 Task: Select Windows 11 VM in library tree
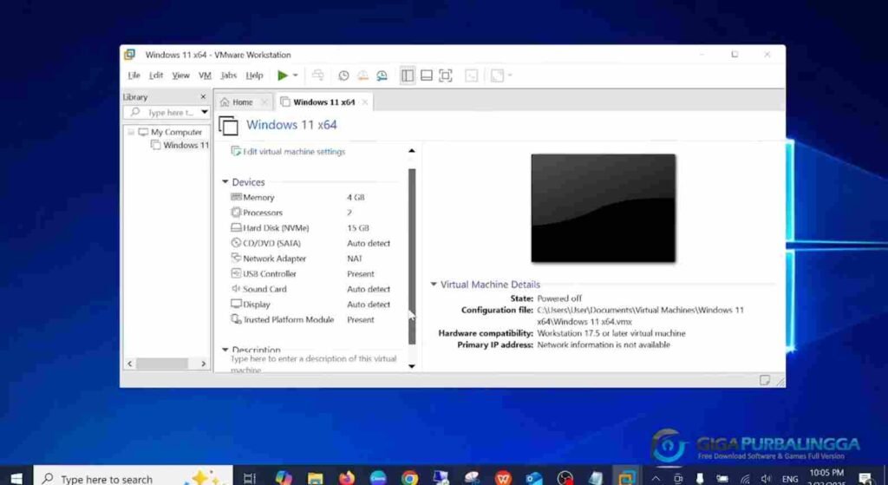pos(186,145)
